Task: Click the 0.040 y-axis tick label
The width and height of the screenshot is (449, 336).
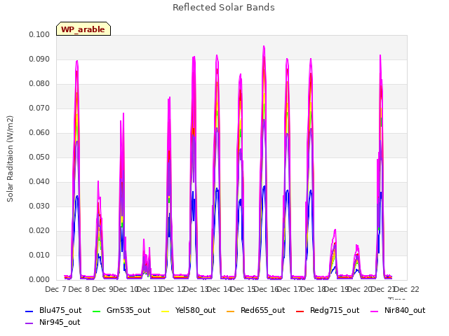Action: click(39, 182)
